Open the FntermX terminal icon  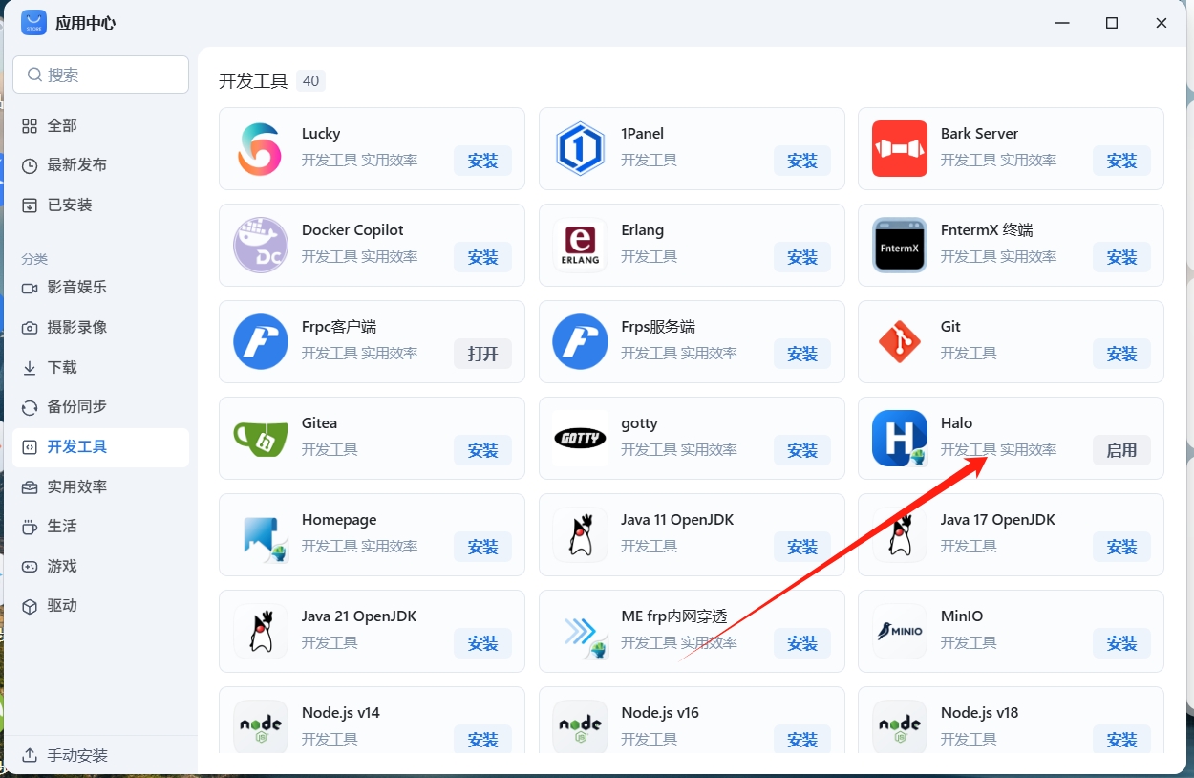(899, 246)
